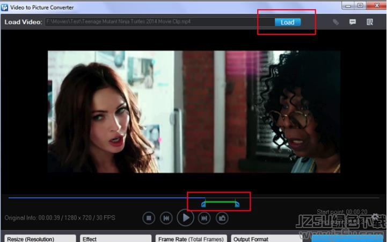Open the tag-shaped icon in the top bar

pos(335,22)
